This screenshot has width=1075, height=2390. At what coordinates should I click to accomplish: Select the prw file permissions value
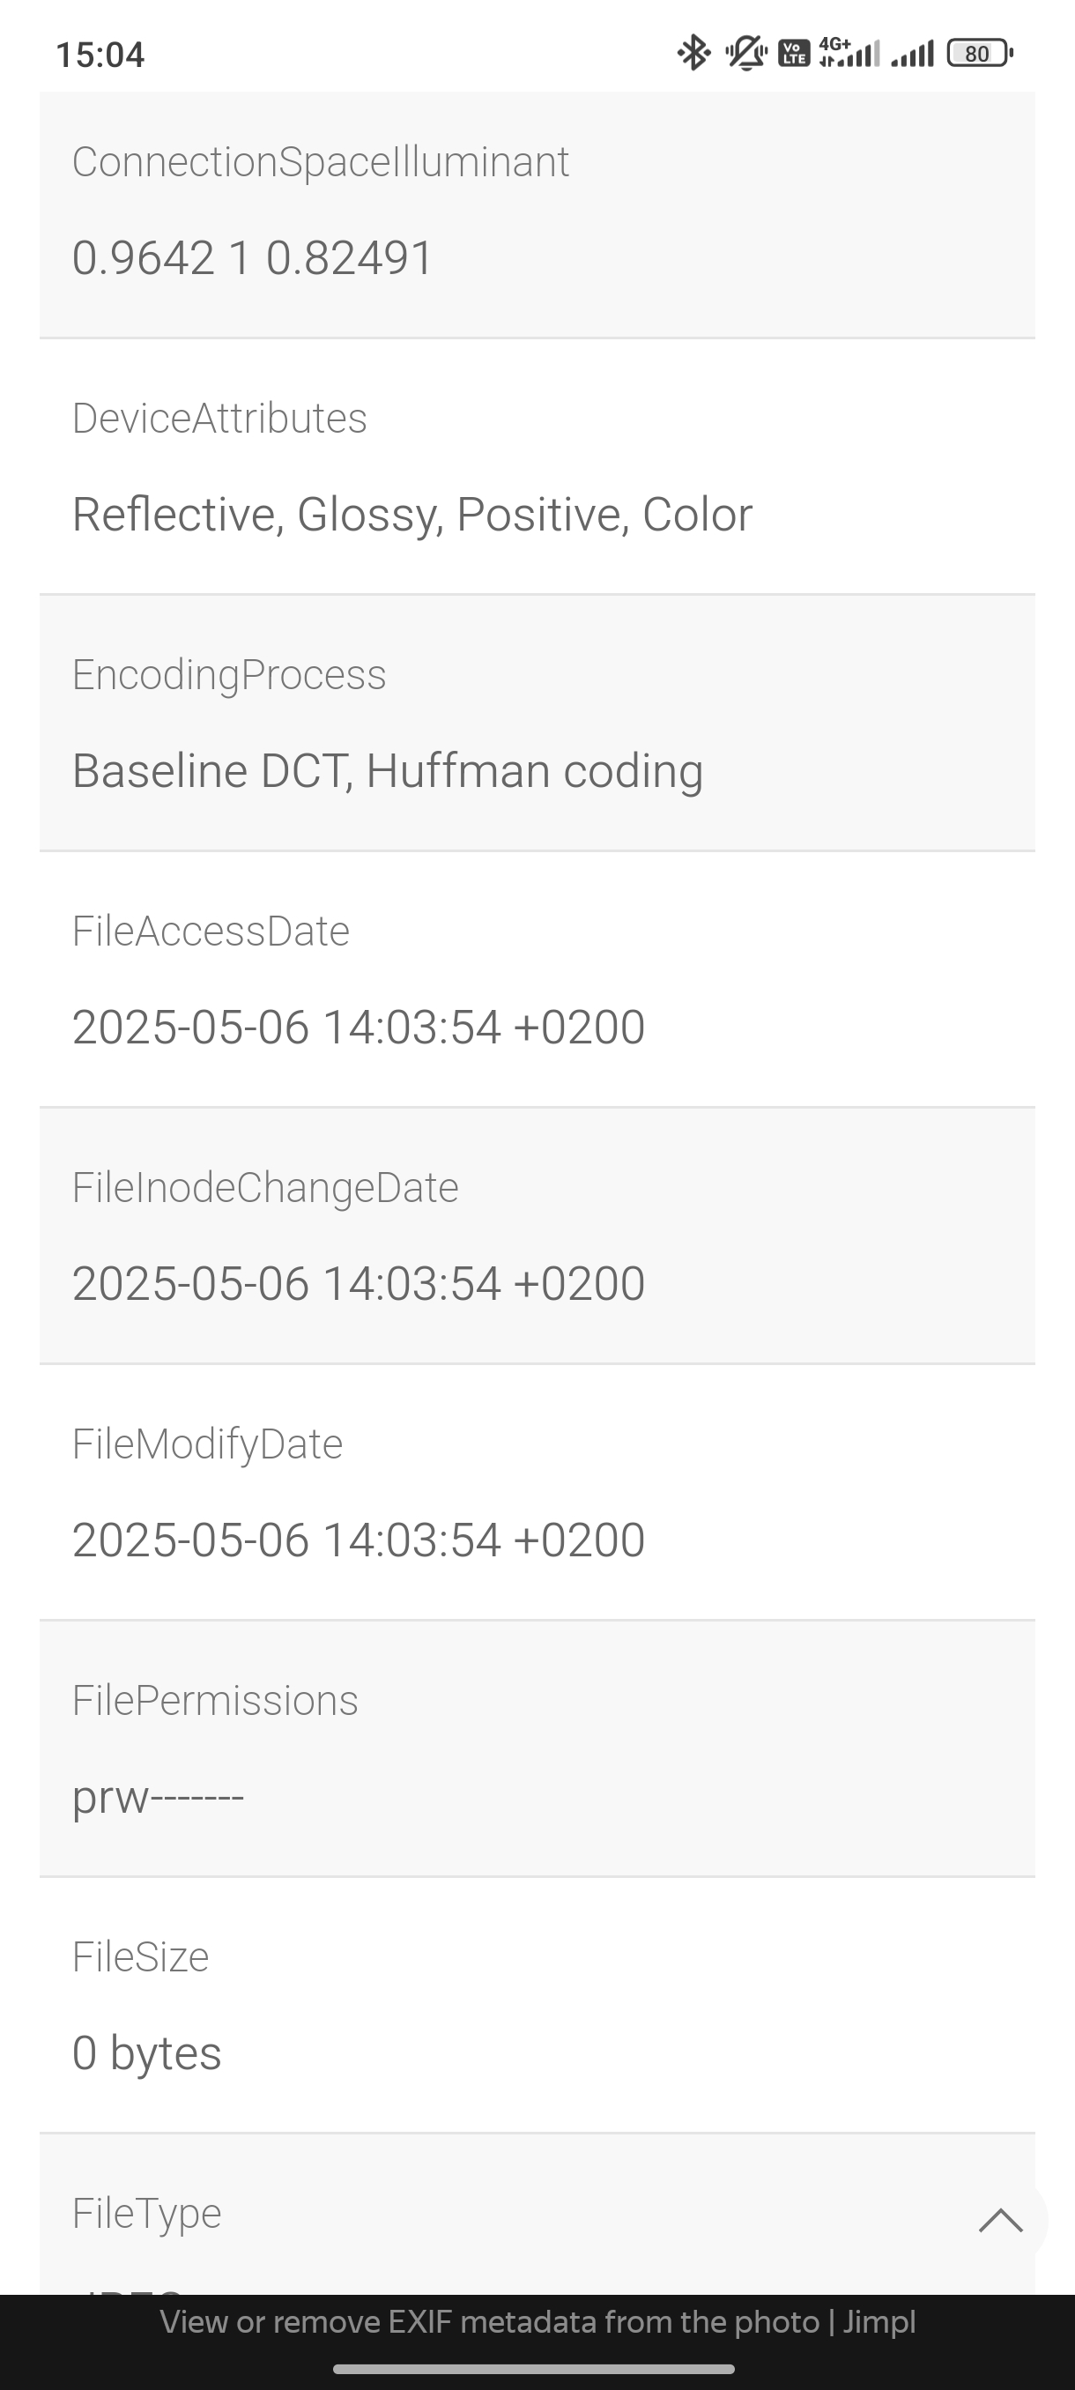pyautogui.click(x=158, y=1797)
